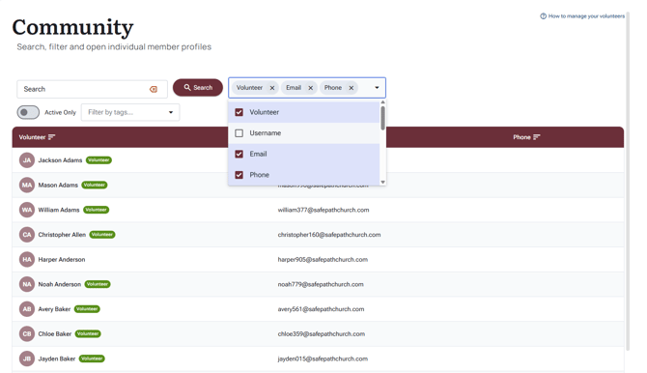Open Jayden Baker's JB avatar
This screenshot has width=647, height=373.
27,359
